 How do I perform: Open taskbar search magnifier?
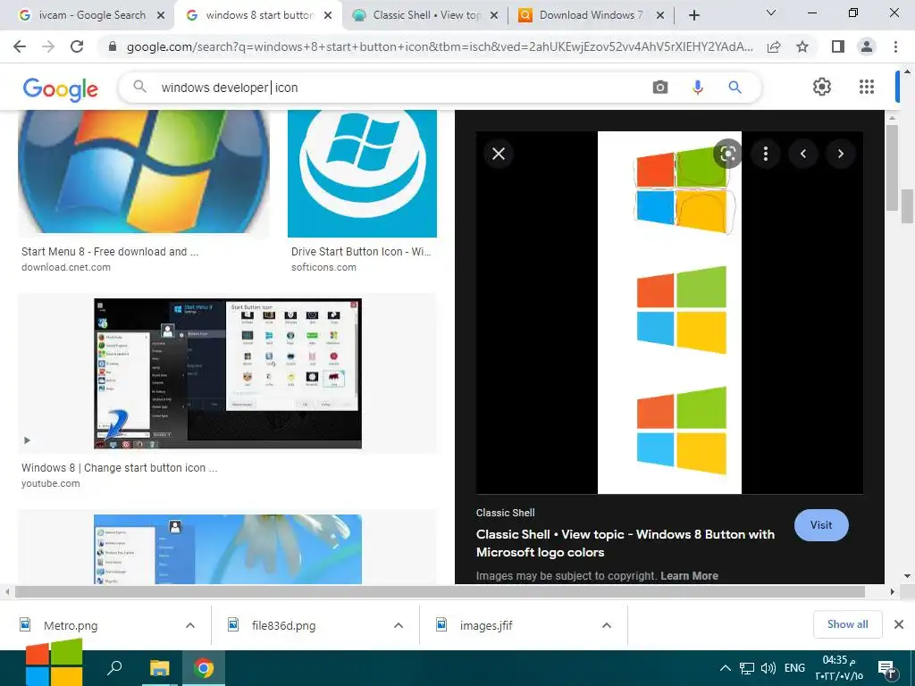[114, 668]
